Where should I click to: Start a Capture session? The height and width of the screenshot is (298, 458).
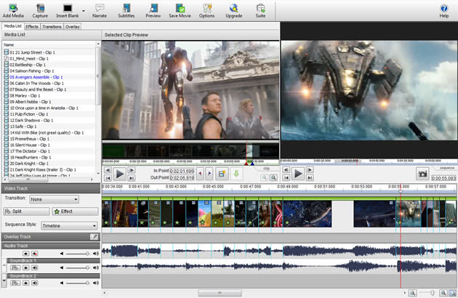(40, 11)
